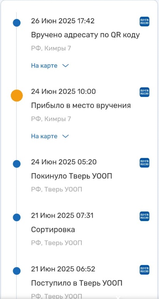Open На карте link for delivery in Кимры 7

pyautogui.click(x=44, y=65)
